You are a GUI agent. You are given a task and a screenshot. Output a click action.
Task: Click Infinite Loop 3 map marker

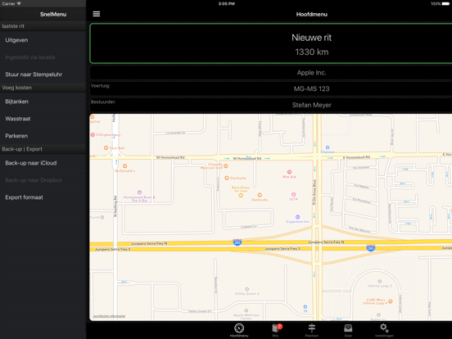pyautogui.click(x=380, y=282)
